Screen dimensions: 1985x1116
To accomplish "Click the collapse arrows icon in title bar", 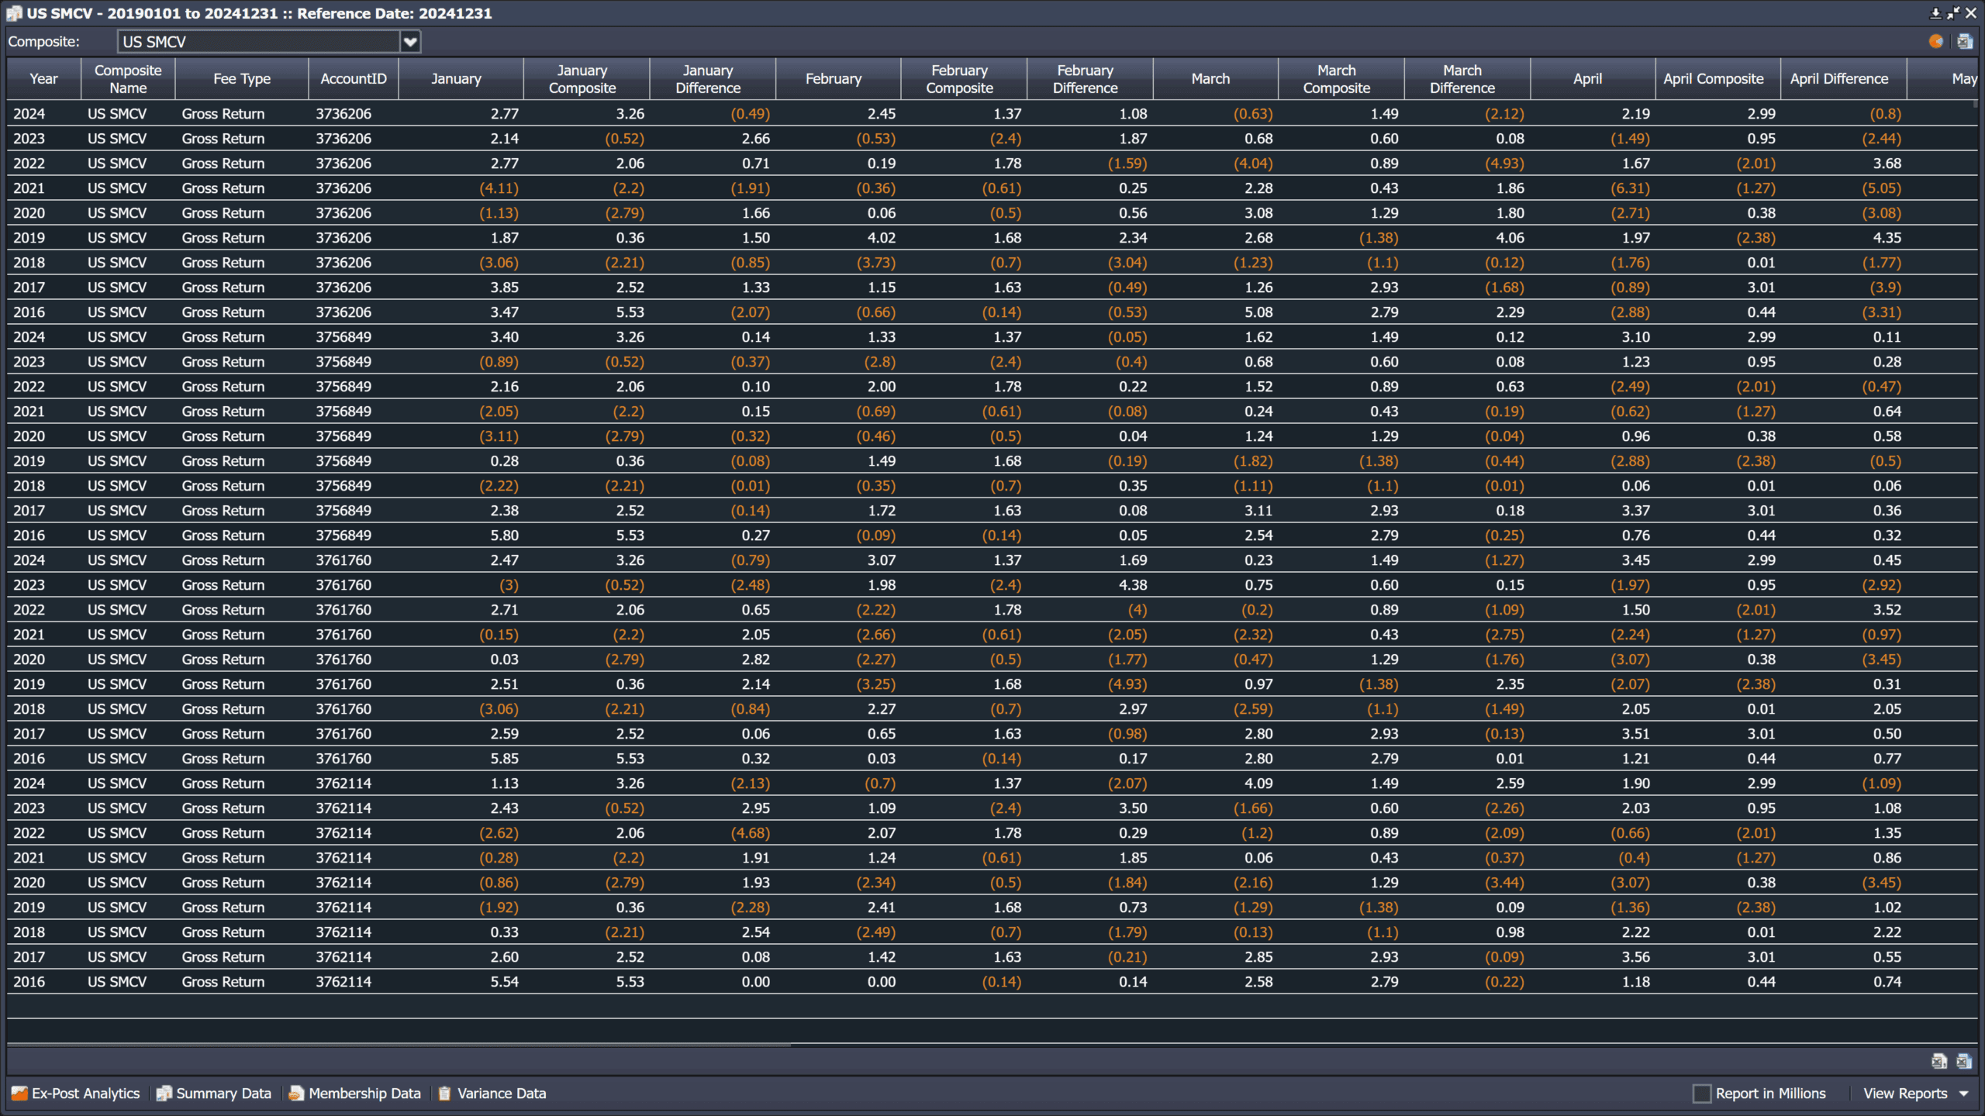I will click(1953, 13).
